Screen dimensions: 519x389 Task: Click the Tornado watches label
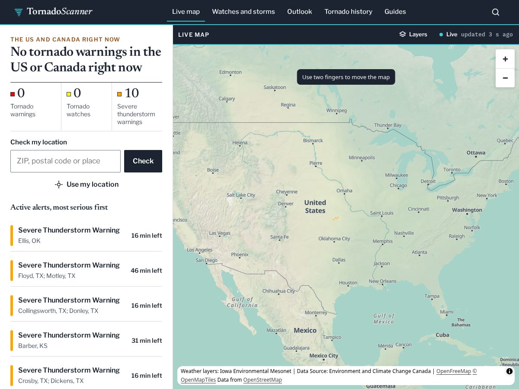(78, 110)
